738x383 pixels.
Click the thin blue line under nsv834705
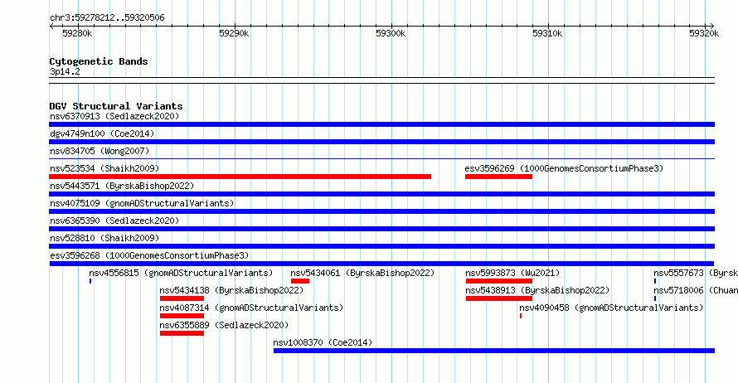point(381,159)
